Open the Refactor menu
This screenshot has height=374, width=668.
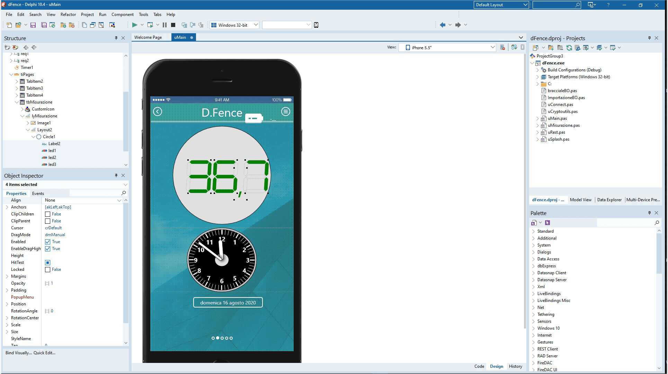[68, 15]
